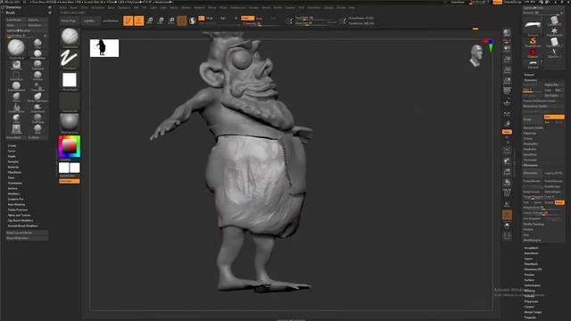Open the Preferences menu
The height and width of the screenshot is (321, 571).
coord(238,7)
